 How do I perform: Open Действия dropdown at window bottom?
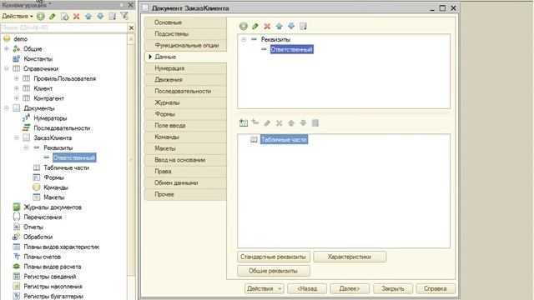point(264,288)
